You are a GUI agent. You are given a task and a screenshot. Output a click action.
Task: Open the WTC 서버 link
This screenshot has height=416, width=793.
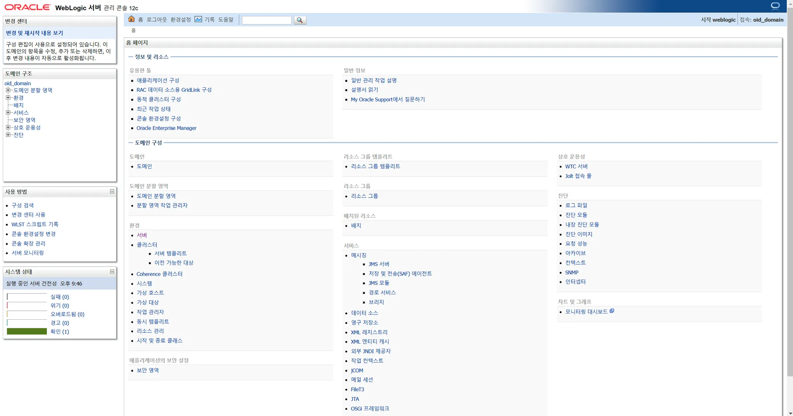tap(577, 166)
